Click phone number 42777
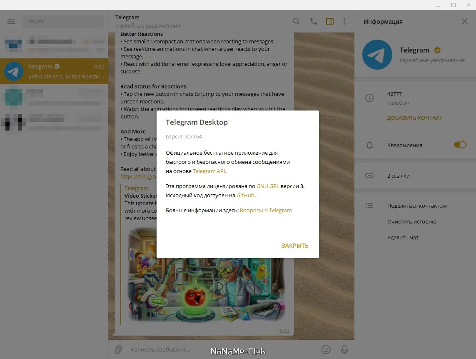The image size is (476, 359). coord(394,94)
